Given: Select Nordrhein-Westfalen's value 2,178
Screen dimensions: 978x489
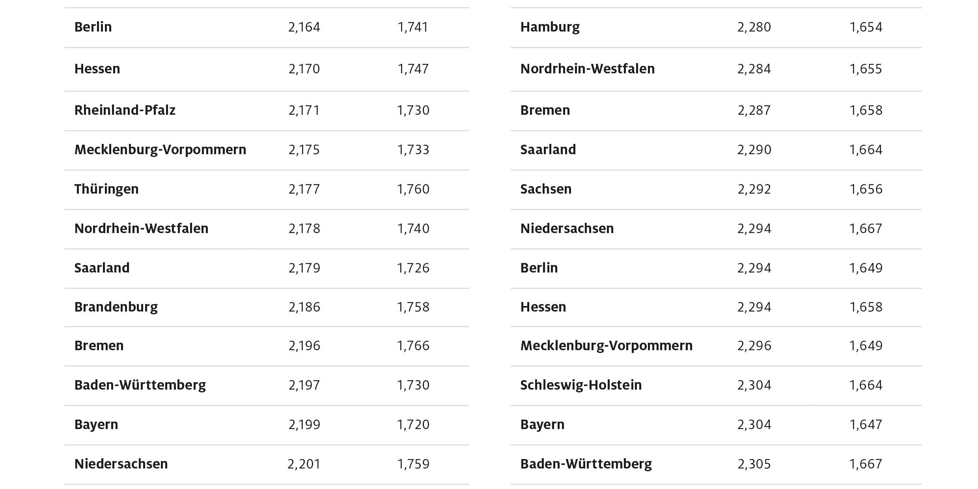Looking at the screenshot, I should click(x=304, y=229).
